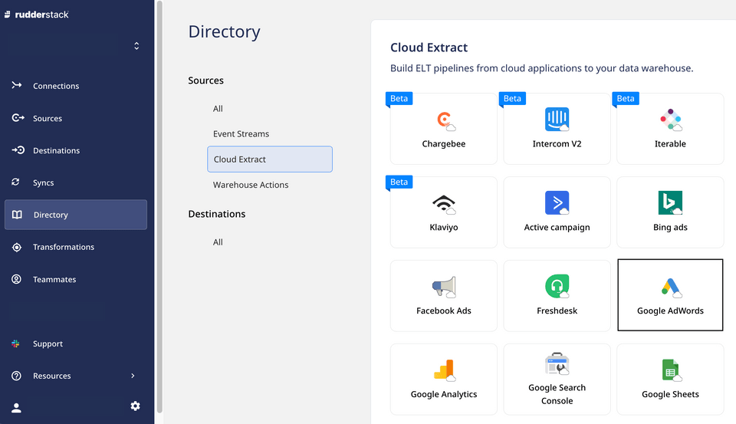Image resolution: width=736 pixels, height=424 pixels.
Task: Select the Iterable card label
Action: coord(670,143)
